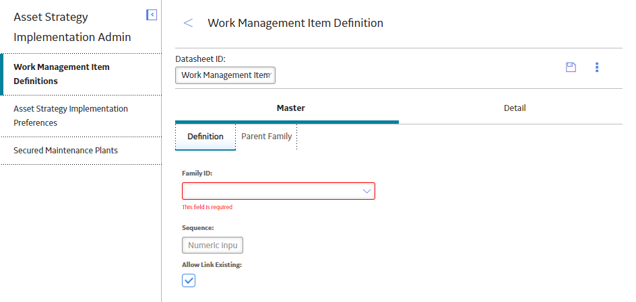Collapse the left sidebar panel

(x=152, y=15)
